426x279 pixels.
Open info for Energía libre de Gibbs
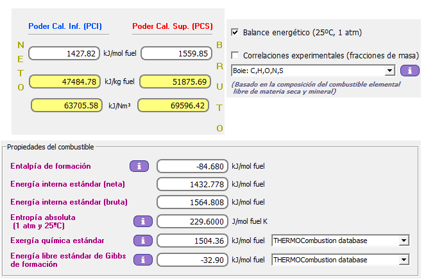pyautogui.click(x=142, y=260)
